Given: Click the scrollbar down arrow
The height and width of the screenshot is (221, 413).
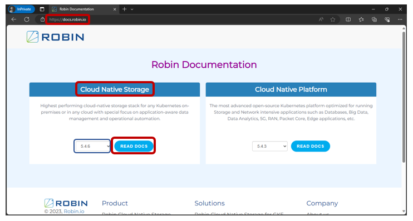Looking at the screenshot, I should 404,211.
